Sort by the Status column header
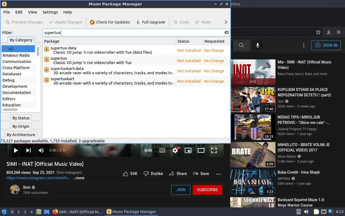 189,41
